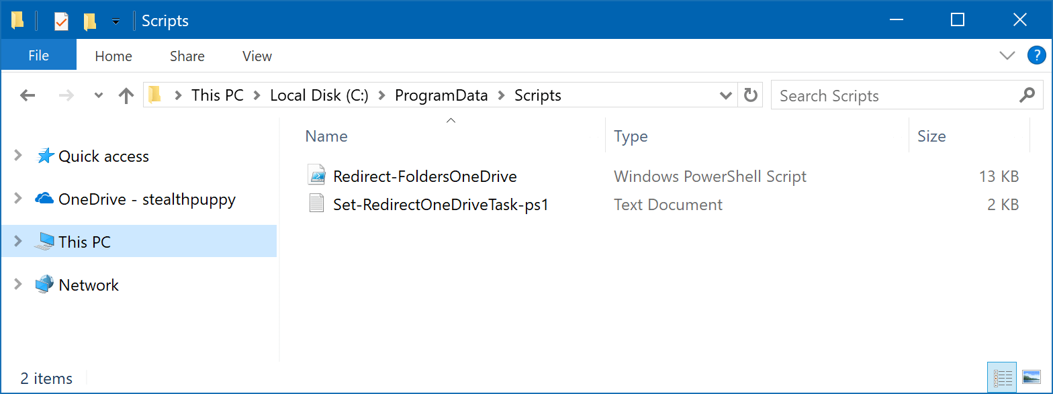
Task: Click the folder icon in title bar
Action: tap(17, 21)
